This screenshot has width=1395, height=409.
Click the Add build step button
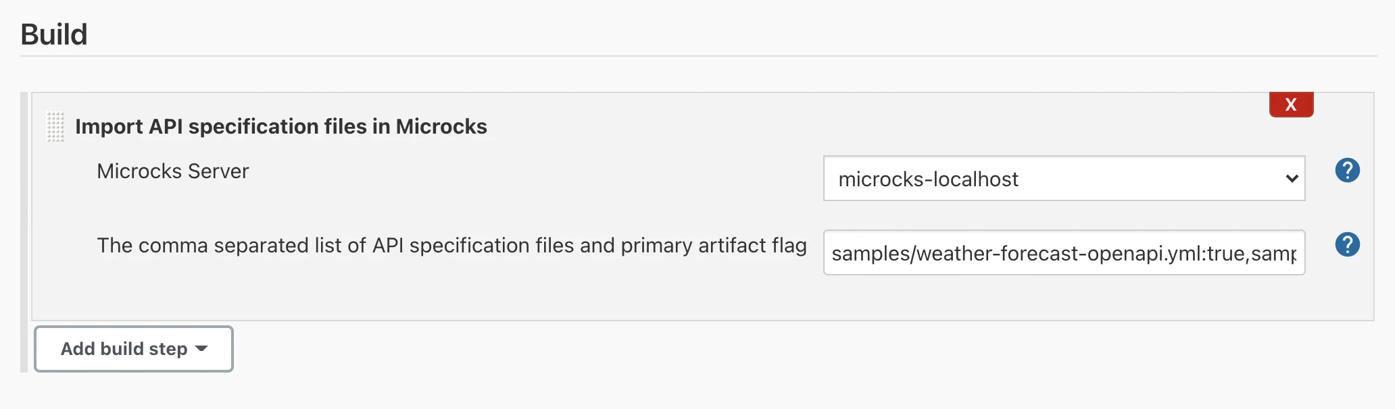coord(134,349)
